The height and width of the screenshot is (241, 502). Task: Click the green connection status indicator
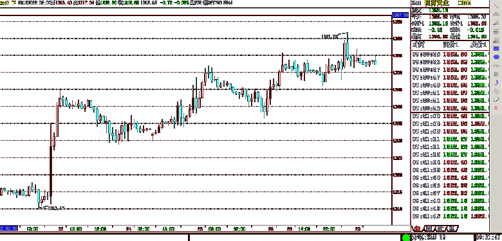[406, 238]
